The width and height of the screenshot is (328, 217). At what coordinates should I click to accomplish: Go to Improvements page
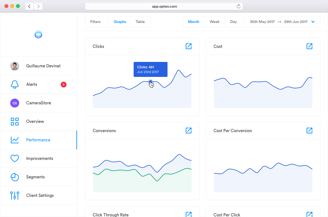point(38,158)
